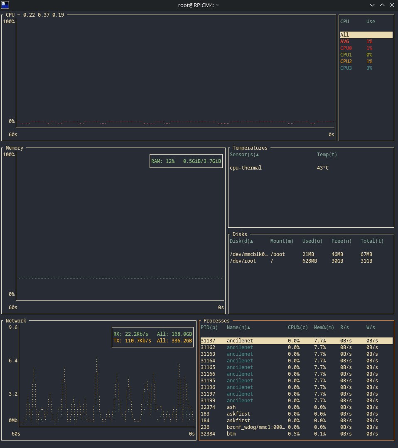Viewport: 398px width, 448px height.
Task: Close the terminal window
Action: (392, 5)
